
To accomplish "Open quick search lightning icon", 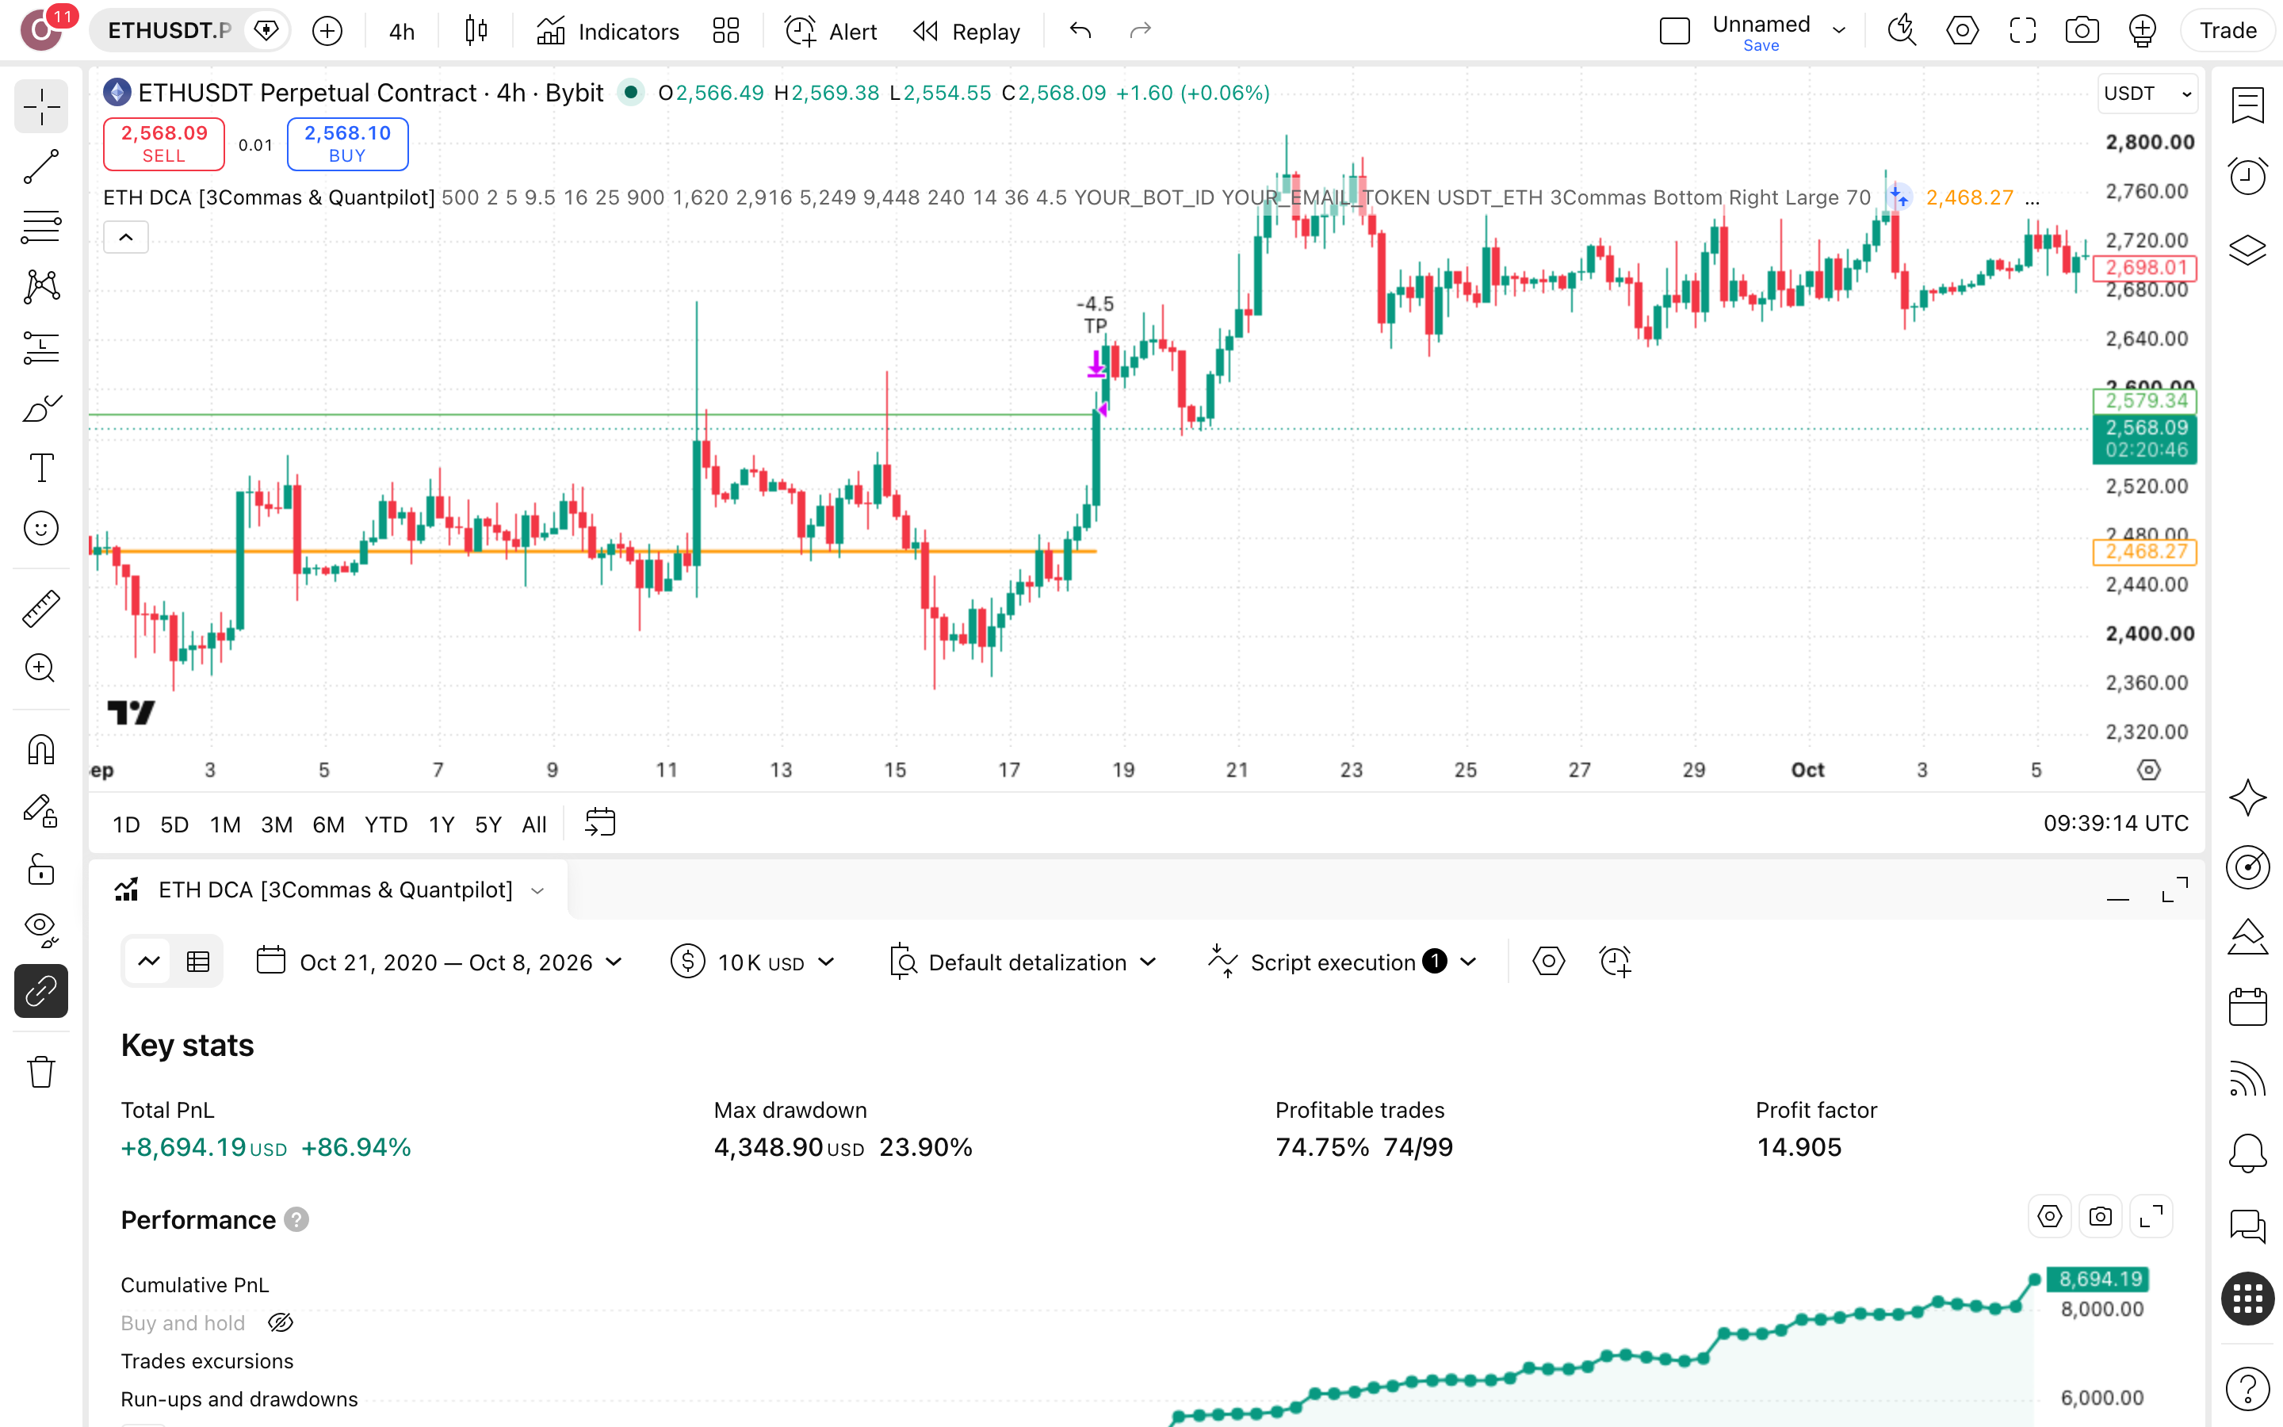I will pos(1902,31).
